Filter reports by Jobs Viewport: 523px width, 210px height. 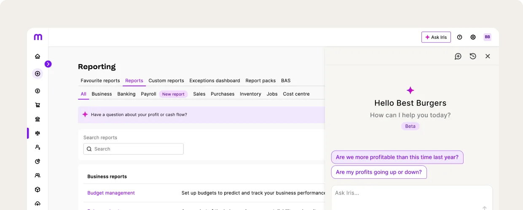pyautogui.click(x=272, y=94)
